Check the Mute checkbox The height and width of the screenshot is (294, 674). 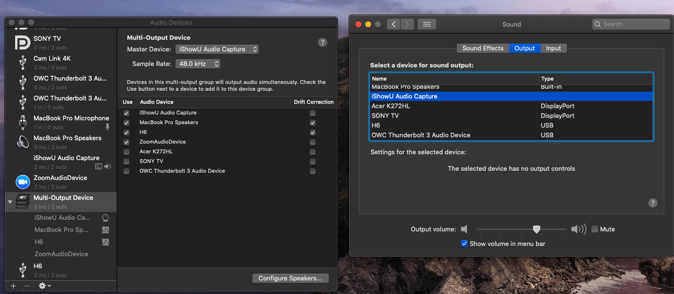point(595,229)
